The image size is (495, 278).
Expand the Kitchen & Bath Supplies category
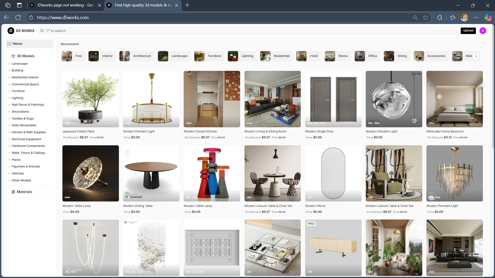pos(9,132)
